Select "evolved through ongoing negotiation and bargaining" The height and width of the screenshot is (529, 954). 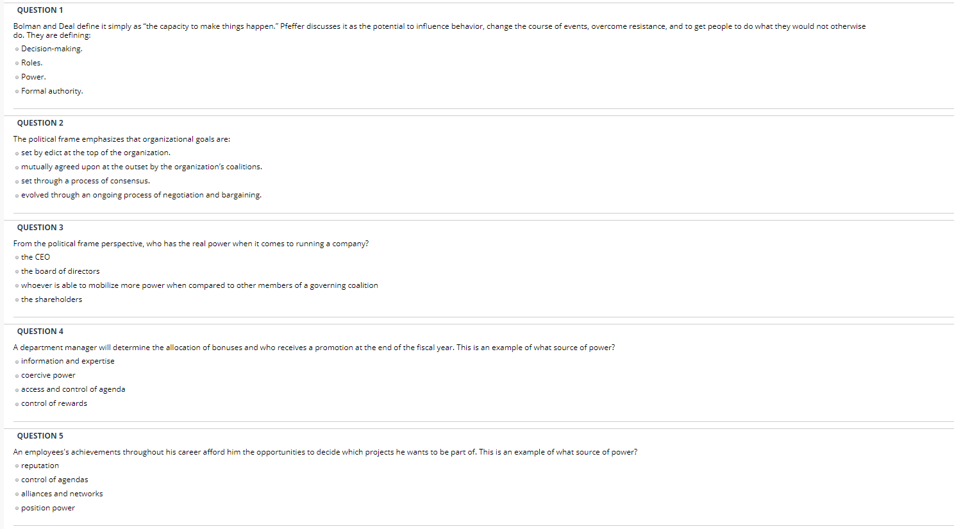[16, 195]
